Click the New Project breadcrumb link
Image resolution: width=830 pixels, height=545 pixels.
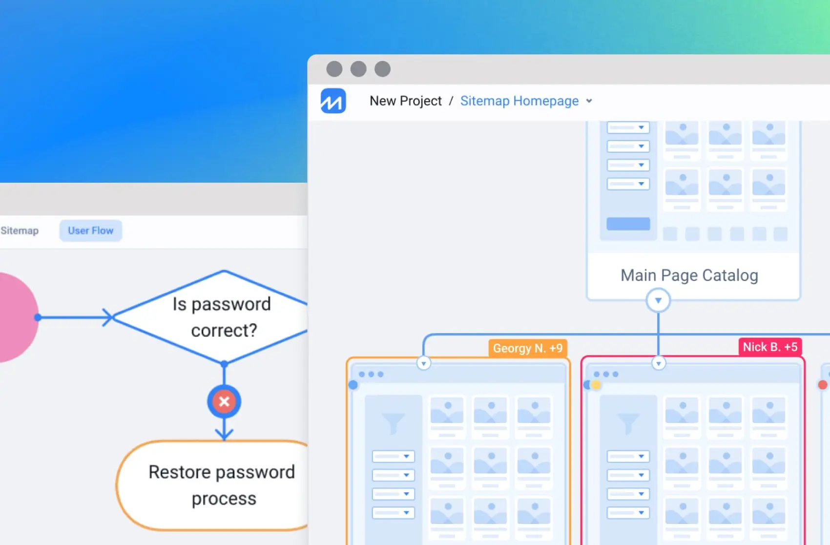405,101
